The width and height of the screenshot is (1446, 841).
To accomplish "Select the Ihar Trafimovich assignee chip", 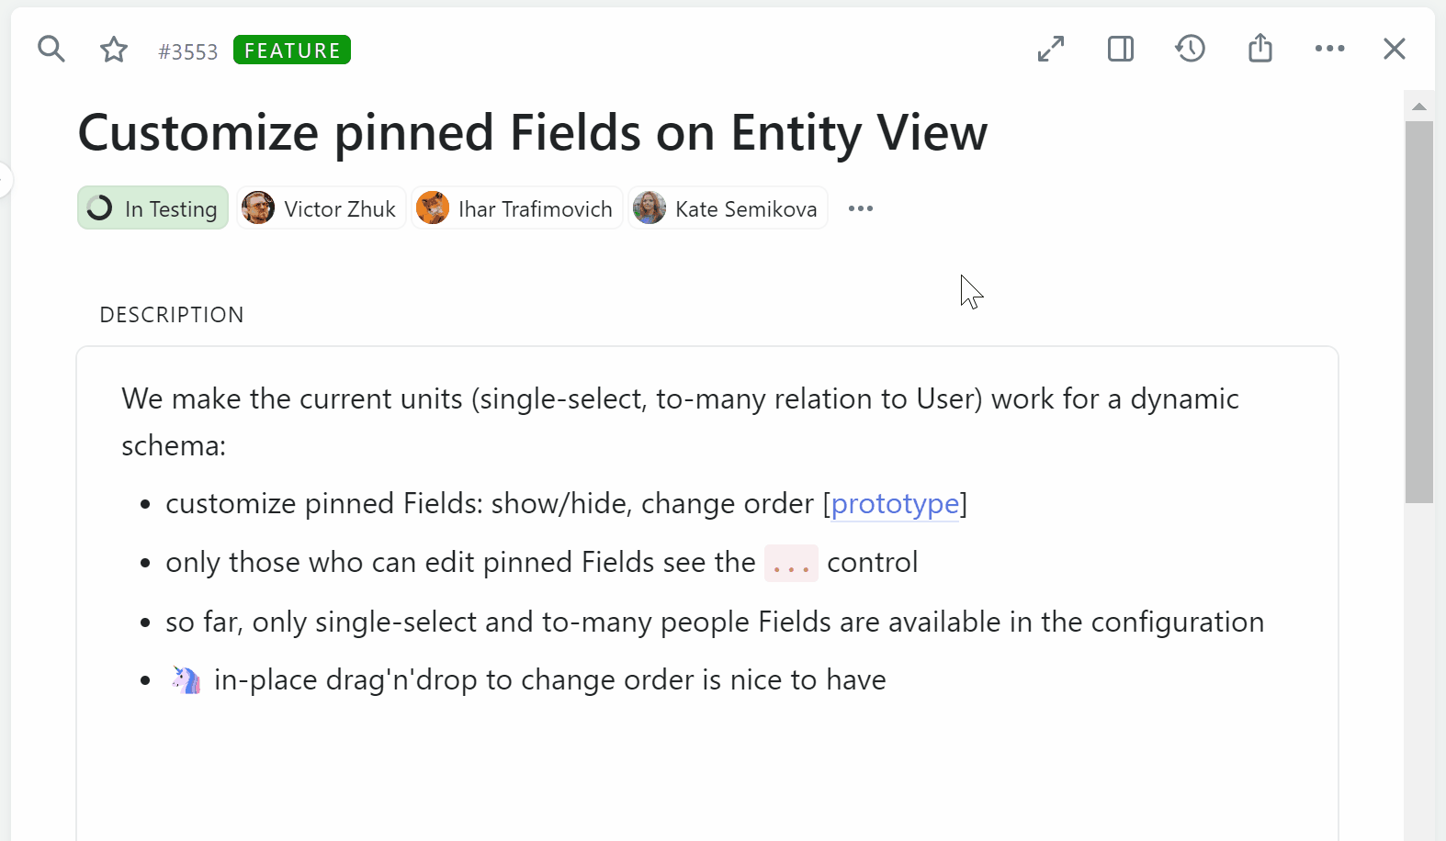I will 516,207.
